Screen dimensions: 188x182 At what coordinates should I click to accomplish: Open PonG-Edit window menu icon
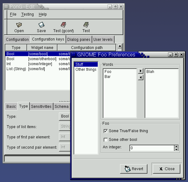click(6, 7)
